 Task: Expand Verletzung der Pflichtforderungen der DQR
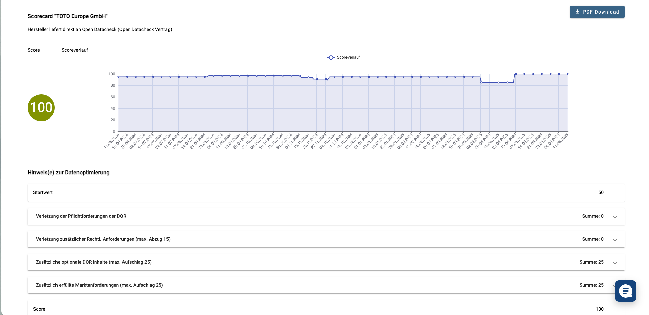click(615, 217)
